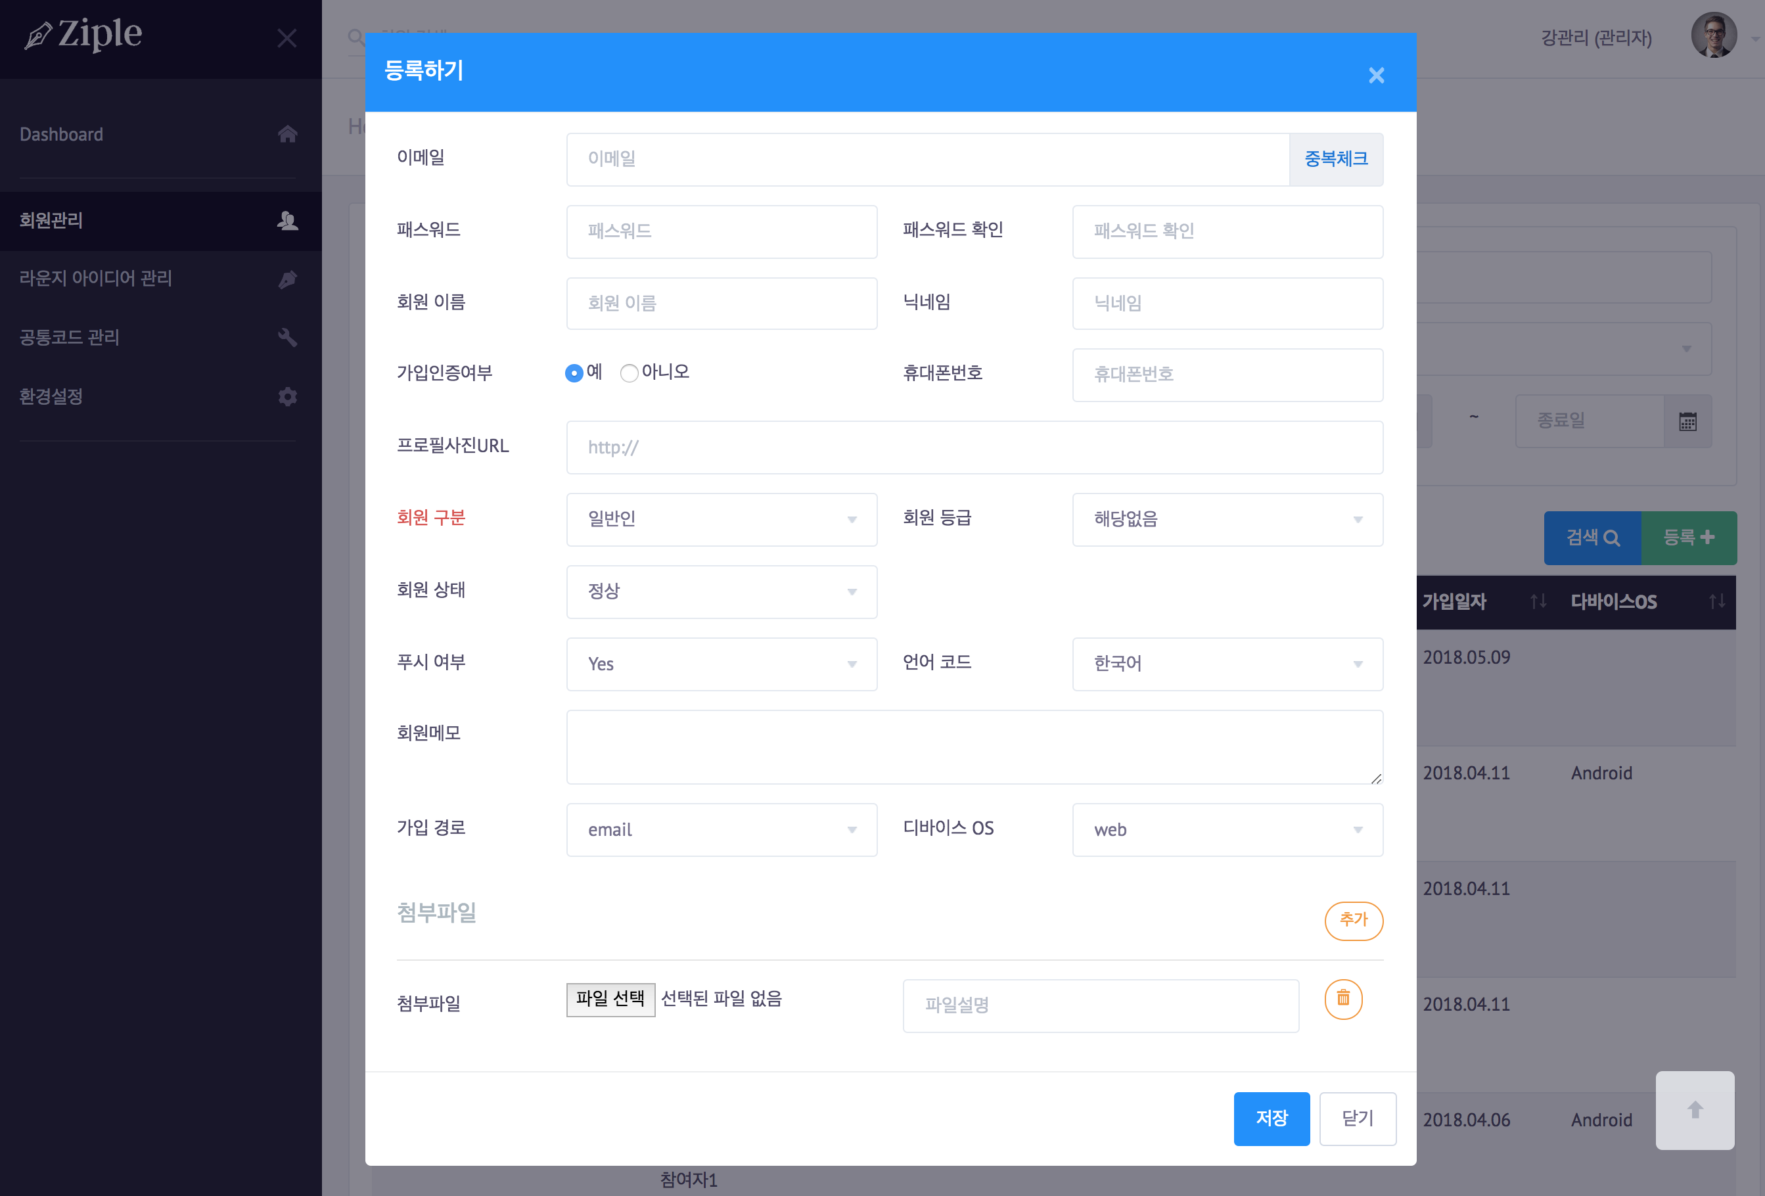Click the 회원관리 user icon
This screenshot has height=1196, width=1765.
coord(287,220)
